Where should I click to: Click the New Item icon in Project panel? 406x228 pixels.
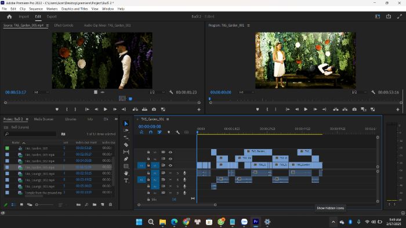coord(103,205)
